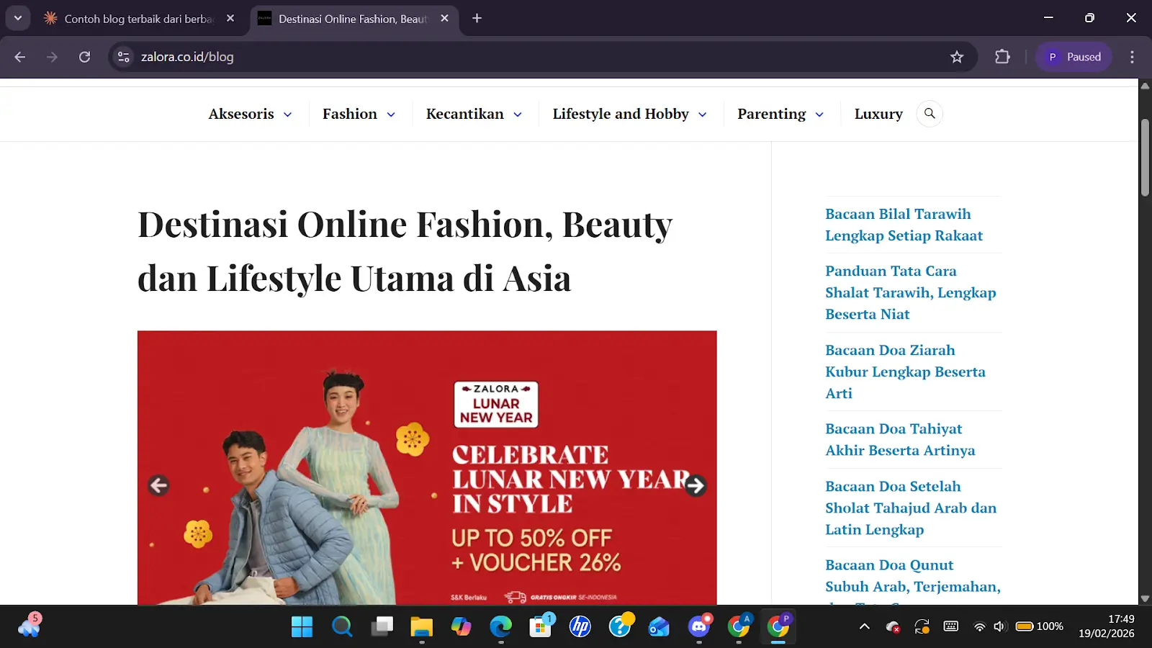Viewport: 1152px width, 648px height.
Task: Click the Destinasi Online Fashion page heading
Action: (x=405, y=251)
